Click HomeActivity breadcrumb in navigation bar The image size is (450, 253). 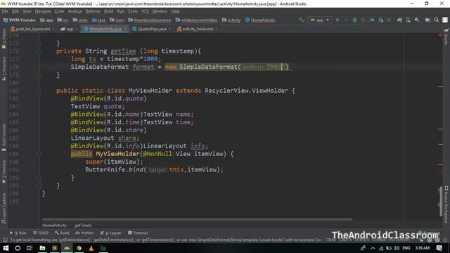coord(260,20)
